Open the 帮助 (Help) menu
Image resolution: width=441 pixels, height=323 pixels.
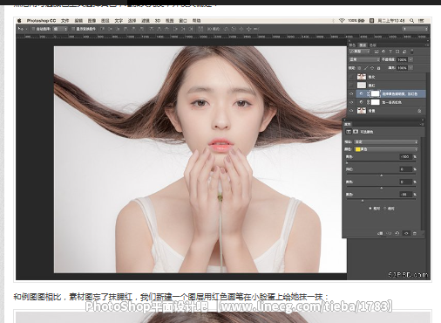coord(196,21)
